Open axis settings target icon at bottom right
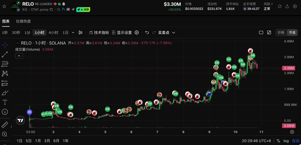The image size is (301, 145). coord(292,132)
